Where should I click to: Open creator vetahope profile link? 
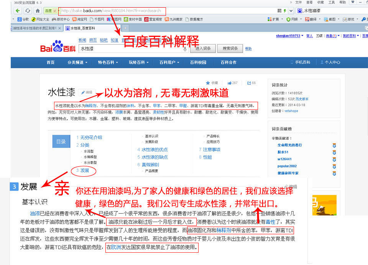[x=291, y=111]
